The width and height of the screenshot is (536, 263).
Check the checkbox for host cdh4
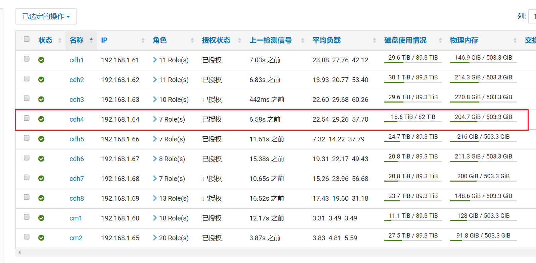click(x=27, y=118)
